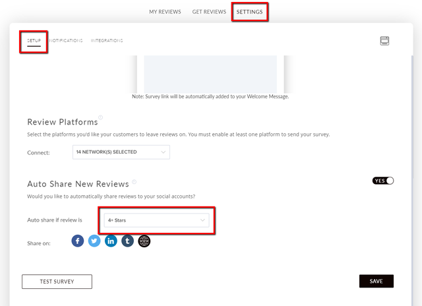Screen dimensions: 422x306
Task: Click the Setup sub-tab
Action: 34,40
